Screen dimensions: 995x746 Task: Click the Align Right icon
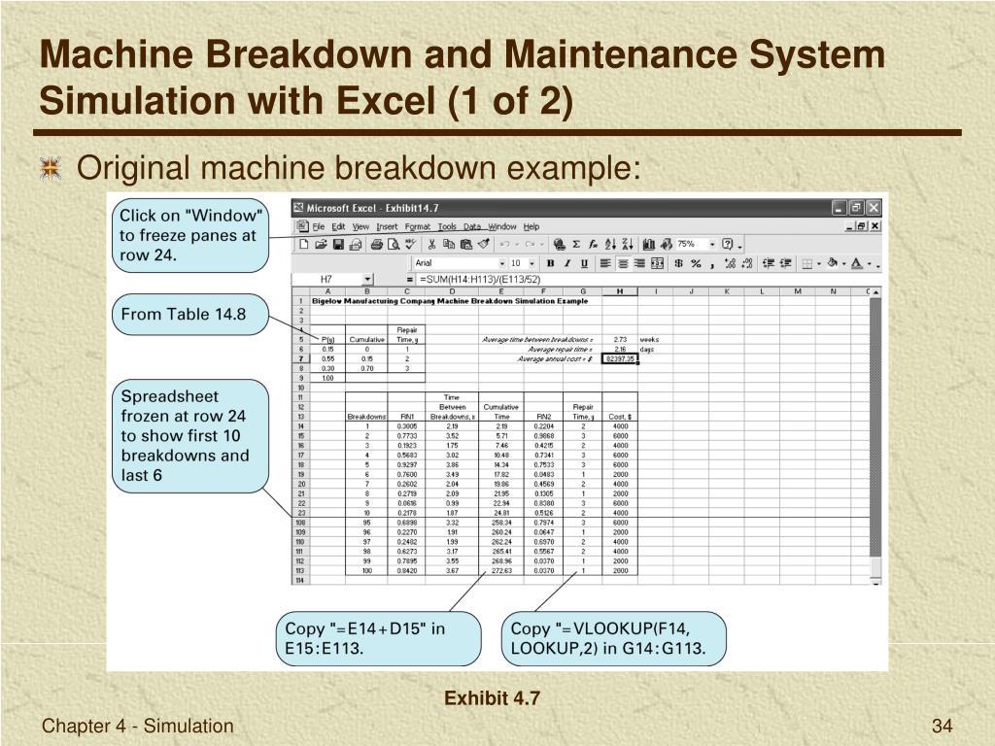639,263
